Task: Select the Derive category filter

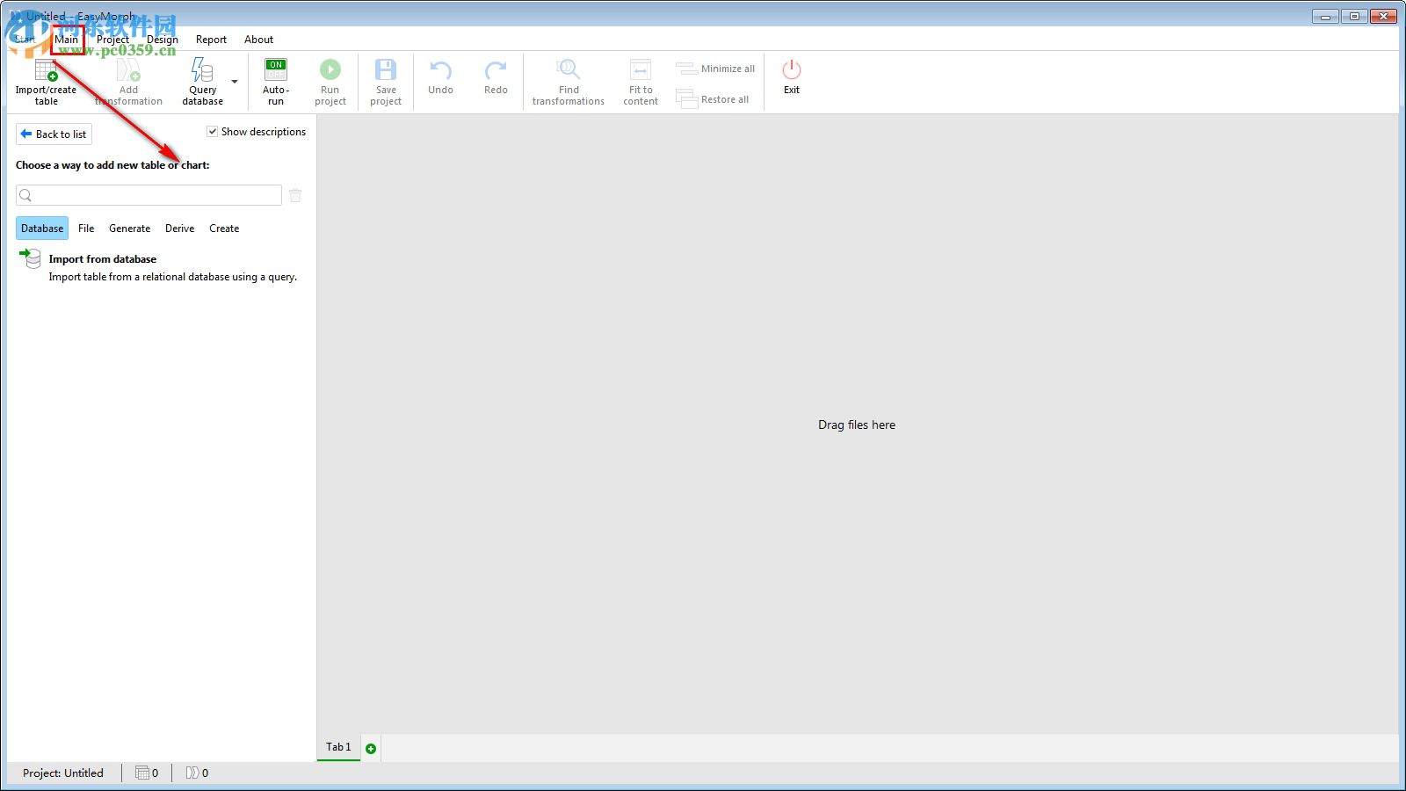Action: pos(180,229)
